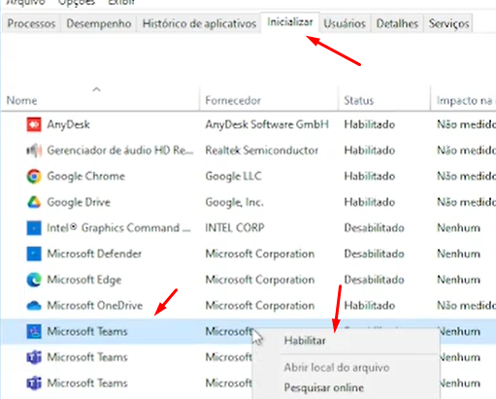Choose Pesquisar online in the context menu
Viewport: 496px width, 399px height.
(324, 387)
